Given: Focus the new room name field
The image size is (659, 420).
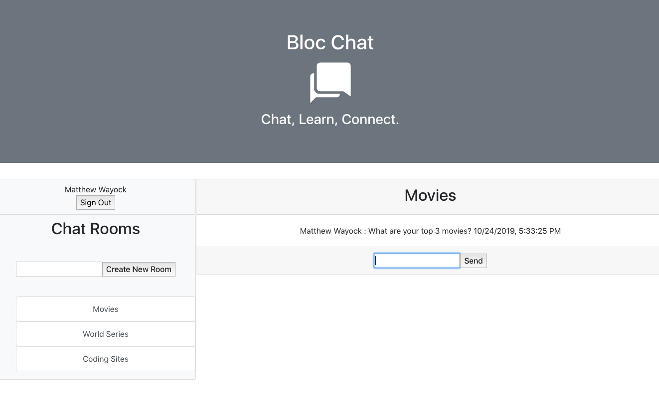Looking at the screenshot, I should (59, 269).
